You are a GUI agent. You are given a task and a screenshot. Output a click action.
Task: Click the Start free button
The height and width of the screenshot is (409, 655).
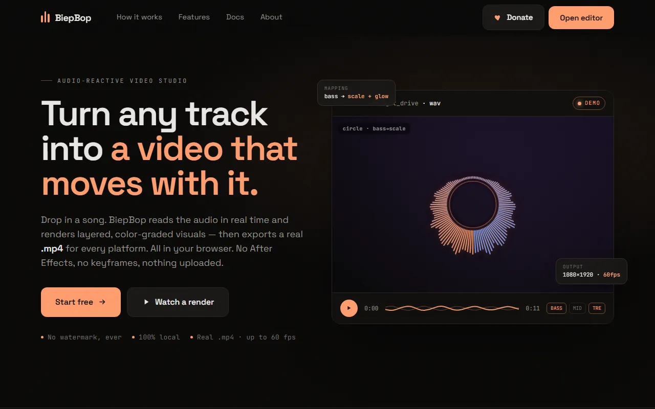coord(81,302)
